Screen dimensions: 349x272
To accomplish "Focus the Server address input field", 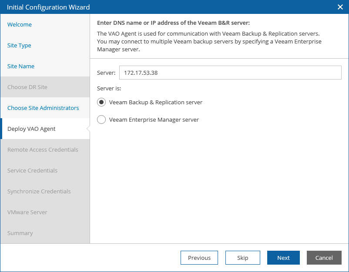I will click(230, 73).
